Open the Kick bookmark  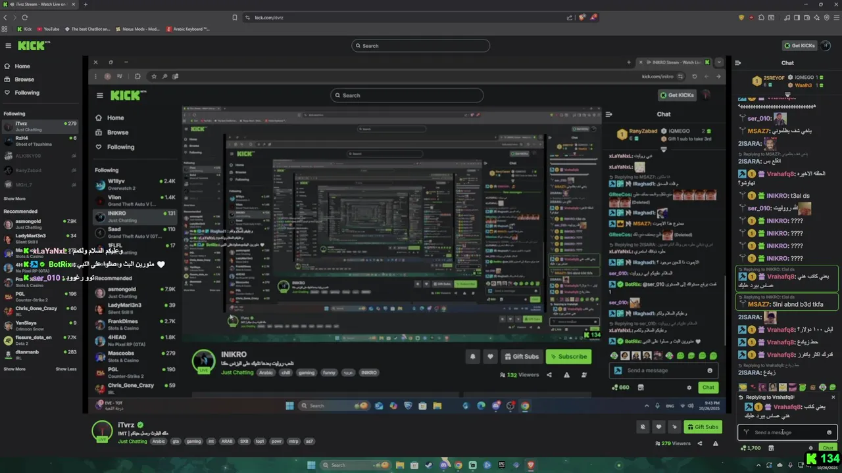click(25, 29)
